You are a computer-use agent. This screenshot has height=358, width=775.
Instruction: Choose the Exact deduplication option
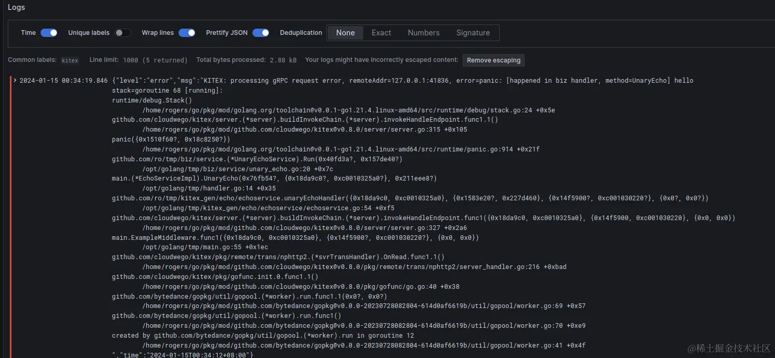[x=381, y=33]
